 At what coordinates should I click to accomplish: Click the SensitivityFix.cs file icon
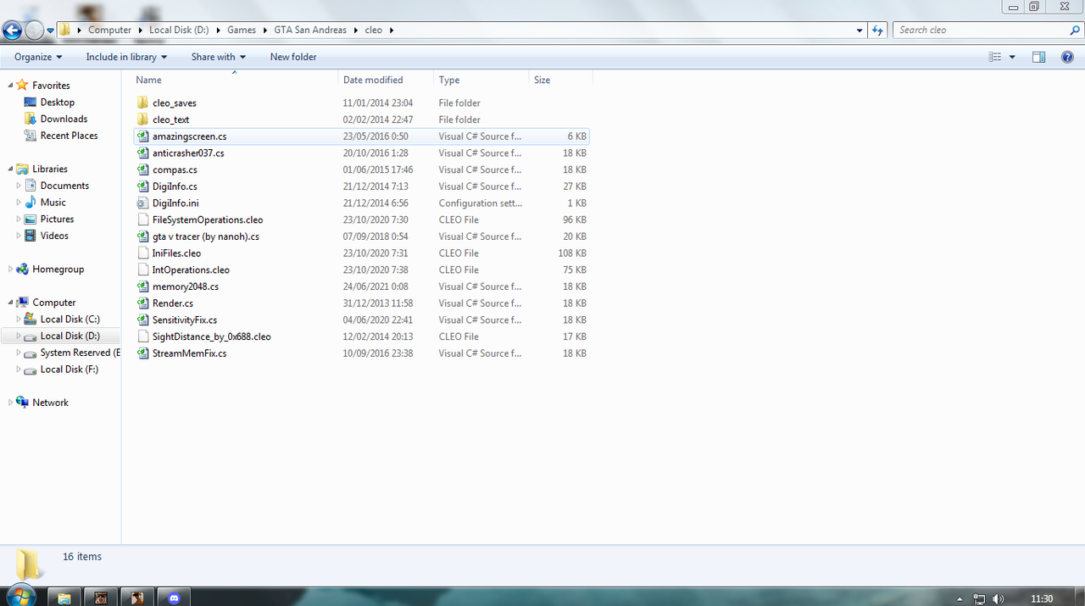click(142, 320)
